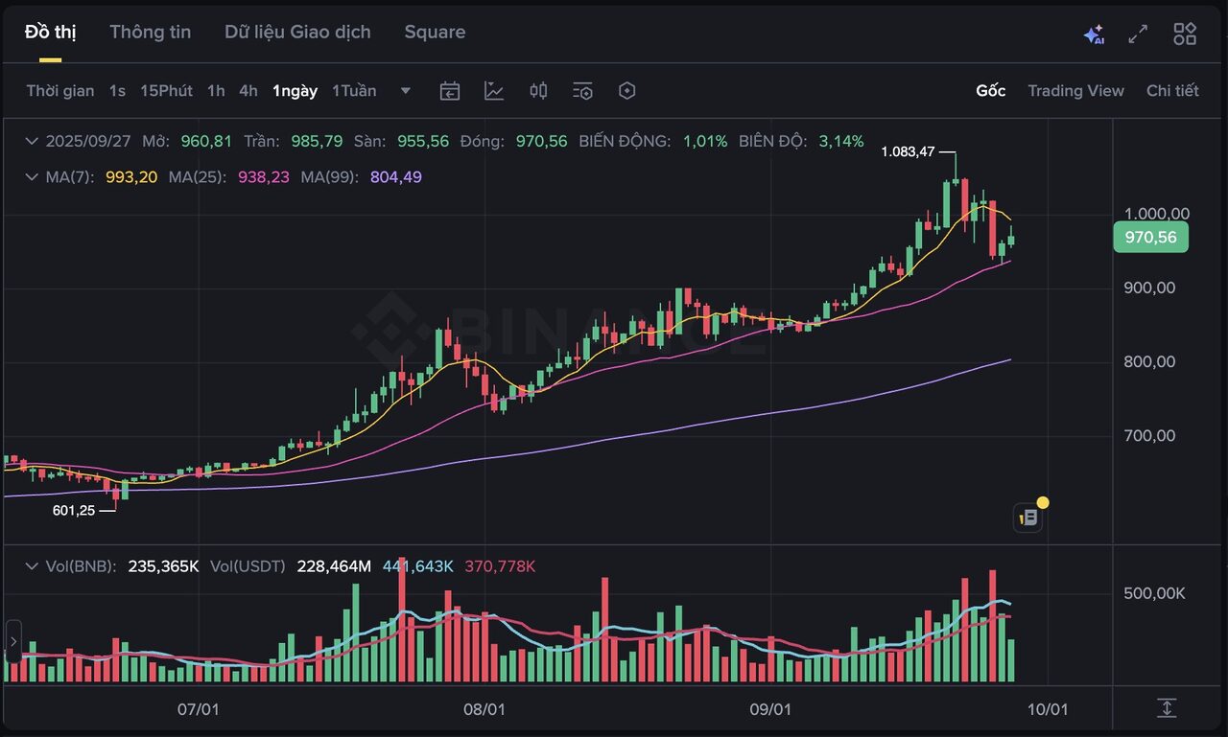
Task: Switch chart to Trading View mode
Action: pos(1075,91)
